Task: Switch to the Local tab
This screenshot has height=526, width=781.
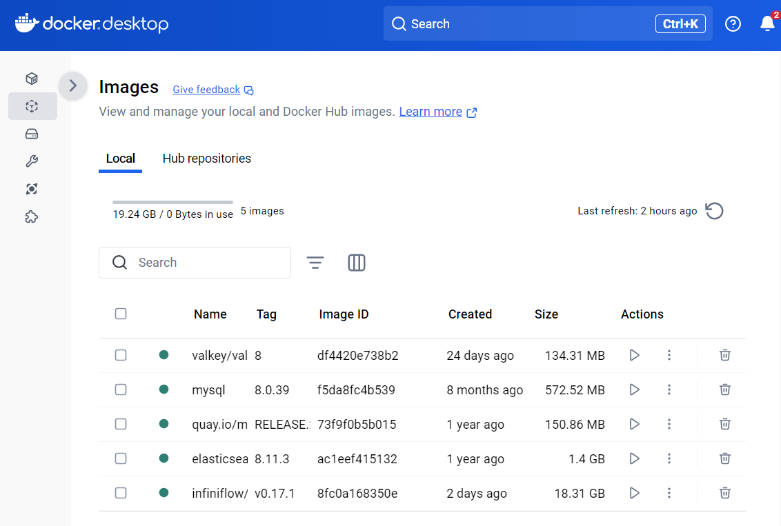Action: click(121, 159)
